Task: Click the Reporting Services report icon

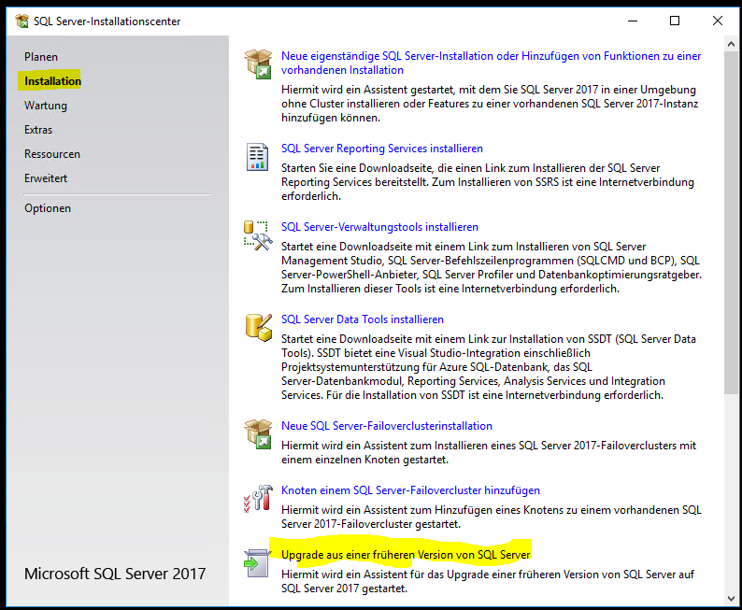Action: click(257, 157)
